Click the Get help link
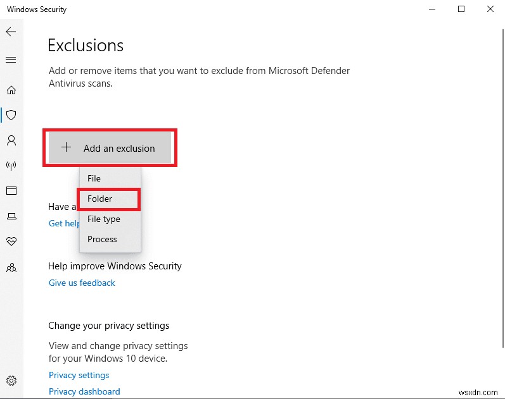This screenshot has height=399, width=505. 64,223
